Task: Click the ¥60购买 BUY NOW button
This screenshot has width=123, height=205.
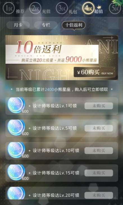Action: pos(94,72)
